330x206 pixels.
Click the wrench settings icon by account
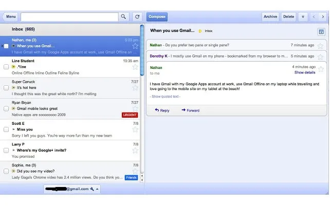point(92,189)
